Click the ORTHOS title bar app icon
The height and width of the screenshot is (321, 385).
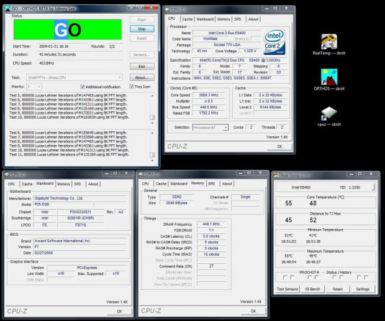(x=8, y=9)
